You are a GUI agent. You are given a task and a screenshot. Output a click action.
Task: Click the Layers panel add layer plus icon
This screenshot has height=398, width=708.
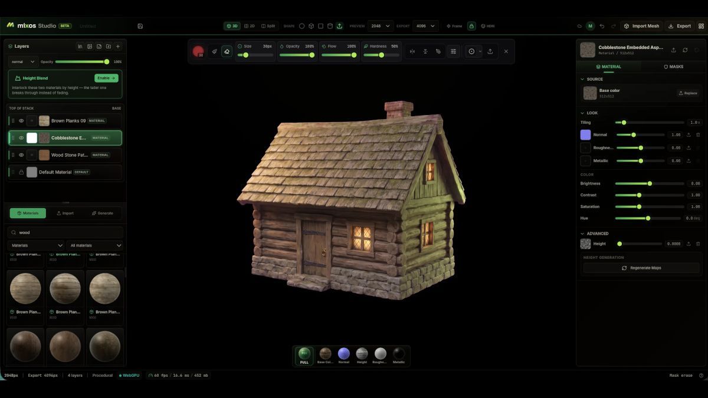tap(118, 46)
